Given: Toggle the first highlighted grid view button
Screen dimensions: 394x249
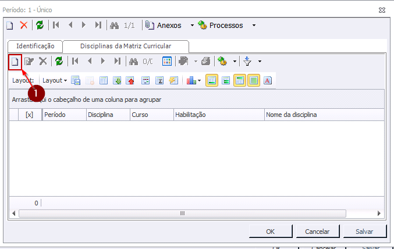Looking at the screenshot, I should pos(212,80).
